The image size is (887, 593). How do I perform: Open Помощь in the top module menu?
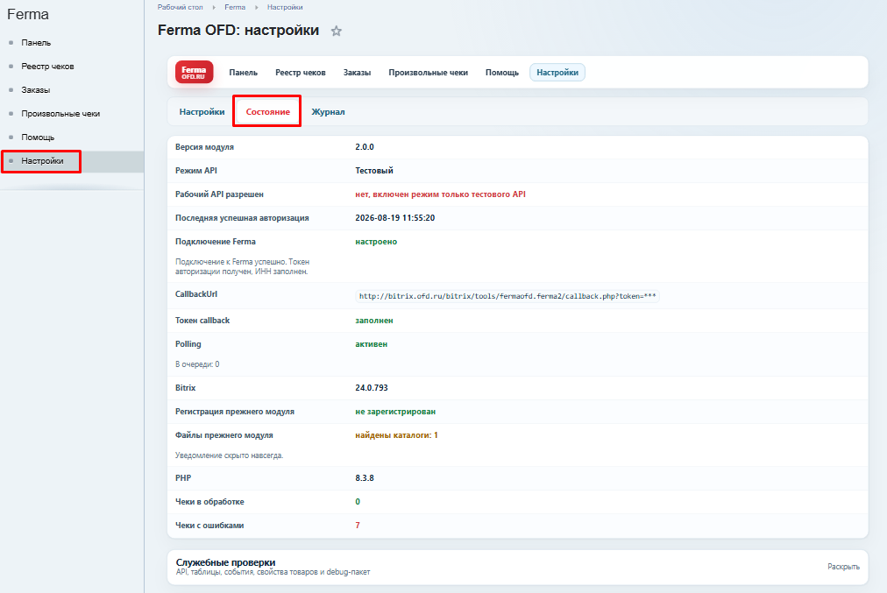pyautogui.click(x=501, y=73)
